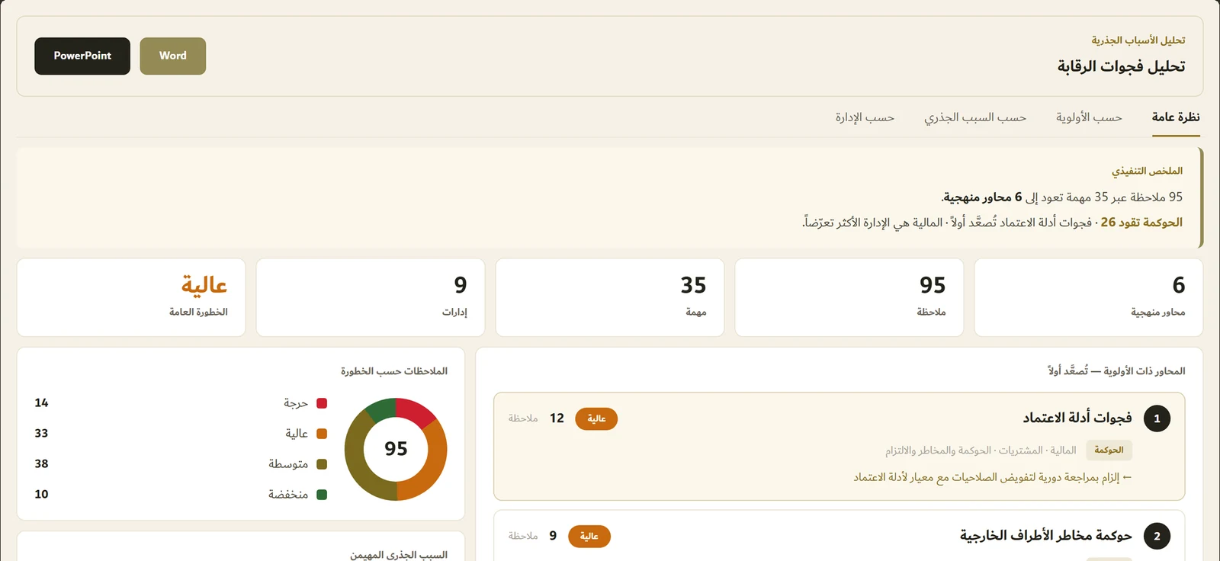Viewport: 1220px width, 561px height.
Task: Open the فجوات أدلة الاعتماد priority card
Action: coord(839,447)
